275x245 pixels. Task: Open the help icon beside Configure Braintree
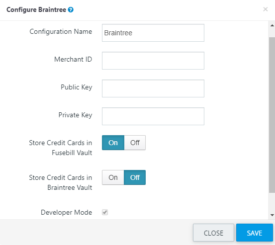point(71,9)
